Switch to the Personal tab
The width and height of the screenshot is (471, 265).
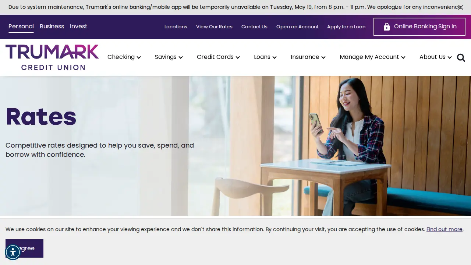pos(21,26)
